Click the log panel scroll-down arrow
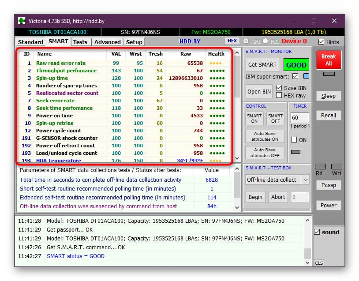 tap(307, 262)
